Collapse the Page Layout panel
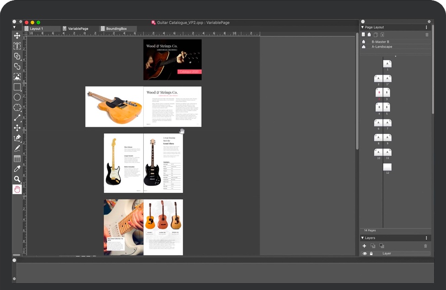 tap(362, 27)
